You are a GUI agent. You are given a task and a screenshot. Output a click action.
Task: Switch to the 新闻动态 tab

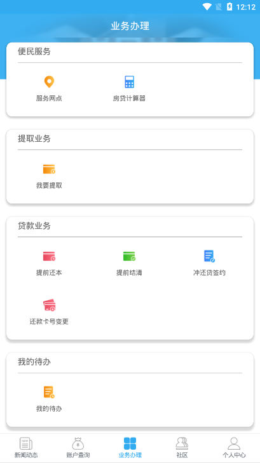coord(26,447)
